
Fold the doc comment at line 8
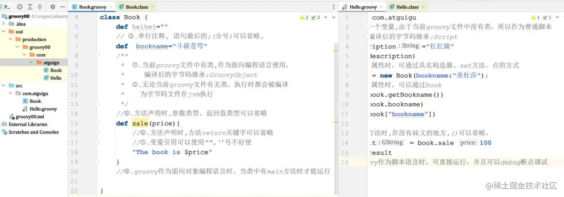(x=97, y=56)
